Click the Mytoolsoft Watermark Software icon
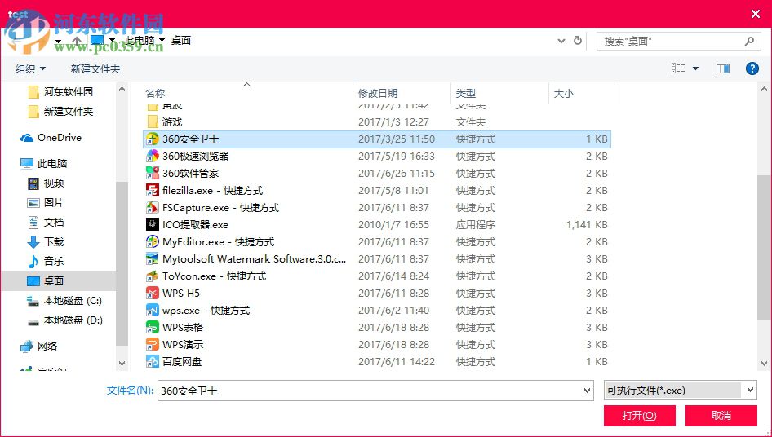Screen dimensions: 772x437 click(x=152, y=258)
